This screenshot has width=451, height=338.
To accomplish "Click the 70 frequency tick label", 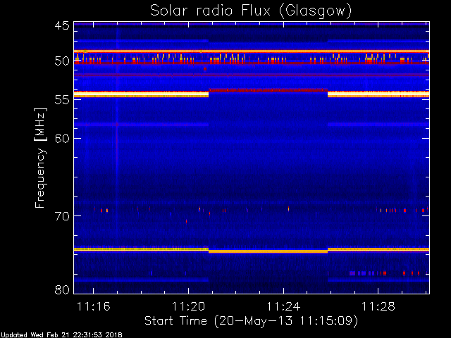I will (62, 216).
